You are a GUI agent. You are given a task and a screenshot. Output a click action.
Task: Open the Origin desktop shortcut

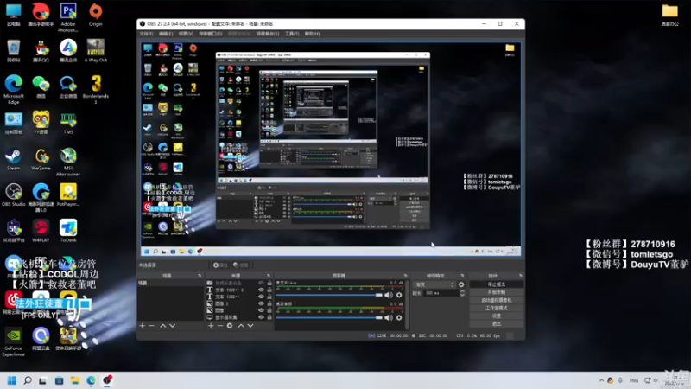point(95,15)
